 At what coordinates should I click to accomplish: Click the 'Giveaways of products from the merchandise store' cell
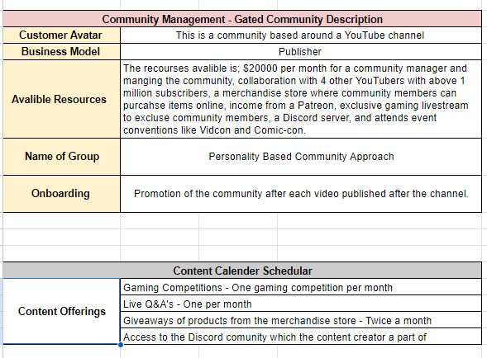(301, 320)
